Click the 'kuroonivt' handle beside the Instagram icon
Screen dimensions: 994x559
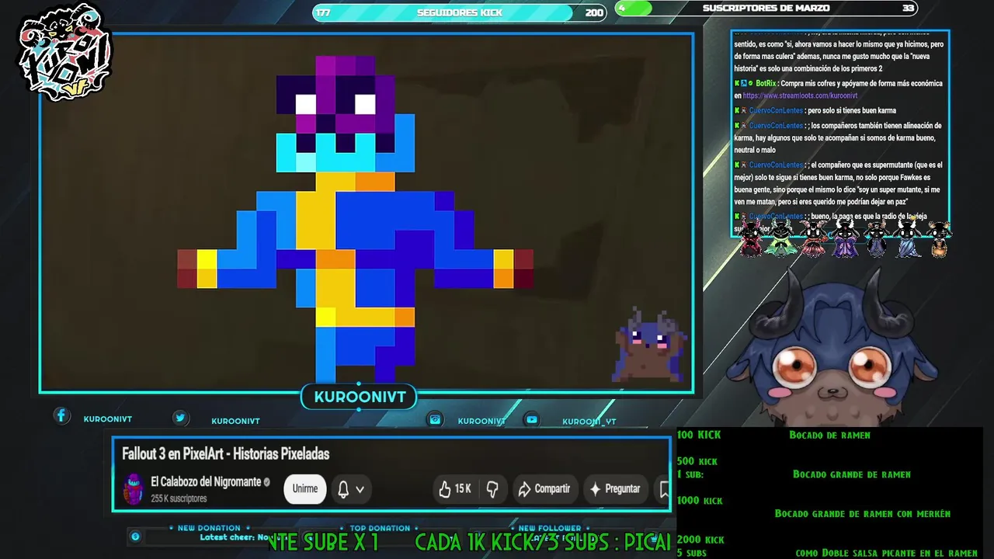tap(481, 421)
